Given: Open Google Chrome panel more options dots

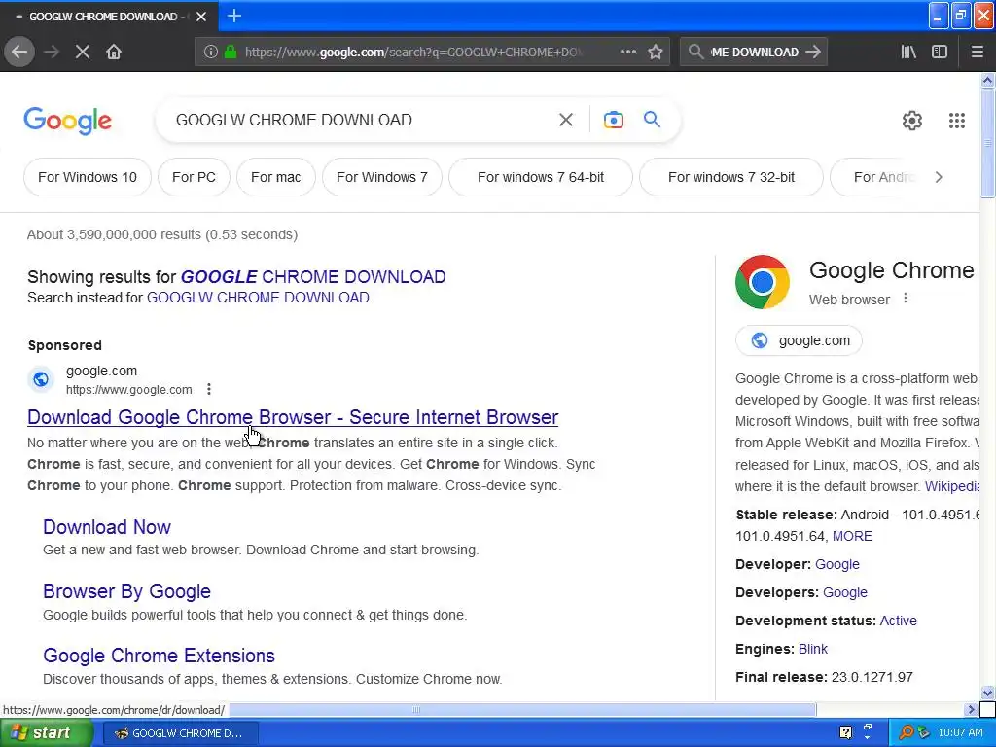Looking at the screenshot, I should click(x=906, y=299).
